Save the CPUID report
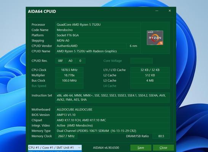 (x=141, y=147)
